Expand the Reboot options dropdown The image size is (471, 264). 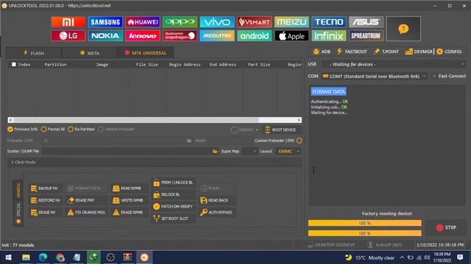point(257,130)
